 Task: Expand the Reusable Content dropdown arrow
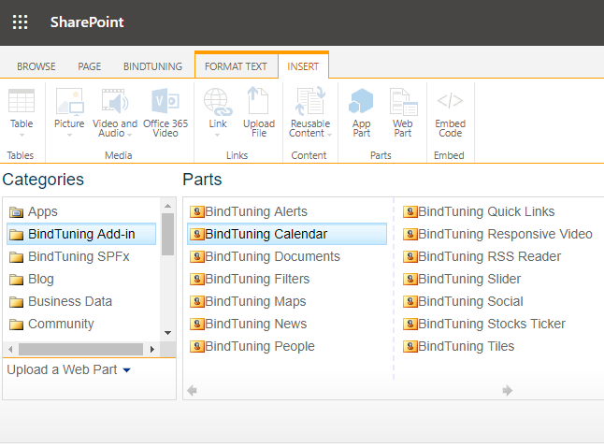pos(329,135)
